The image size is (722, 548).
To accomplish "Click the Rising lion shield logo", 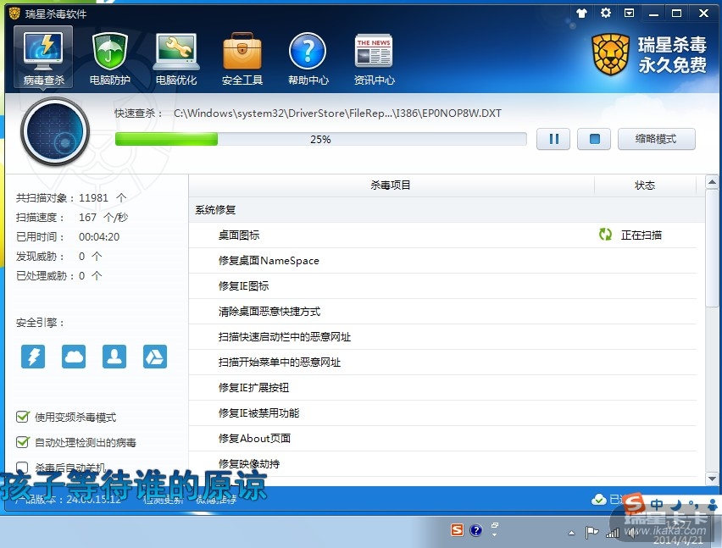I will [x=611, y=54].
